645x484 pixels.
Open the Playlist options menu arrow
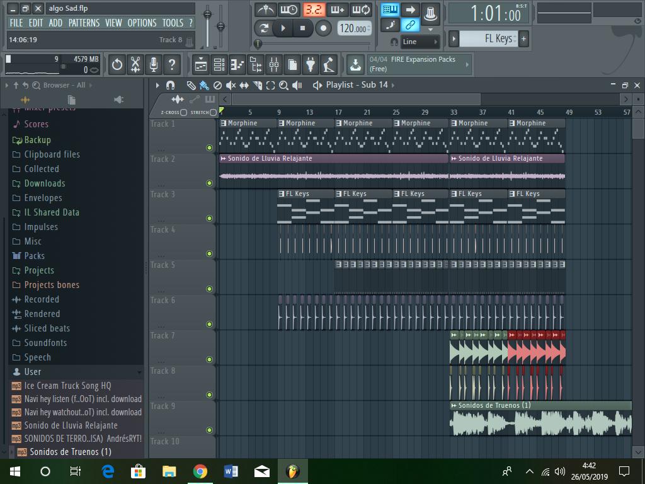point(157,85)
